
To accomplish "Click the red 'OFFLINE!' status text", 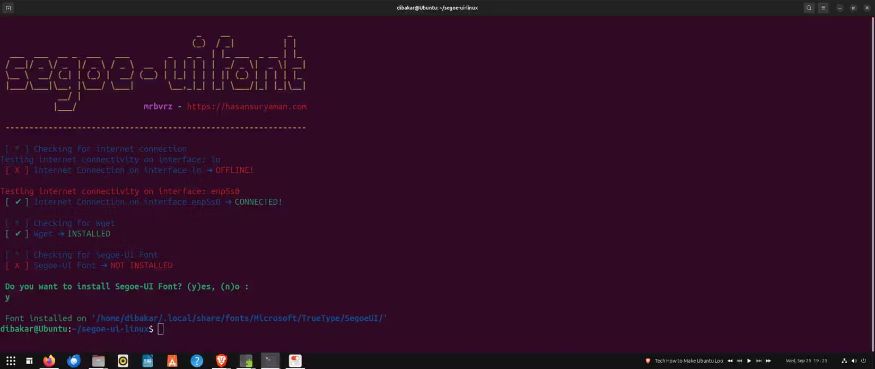I will pos(234,170).
